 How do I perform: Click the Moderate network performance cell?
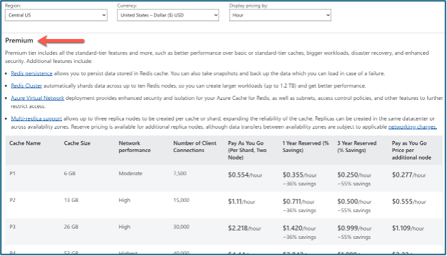[130, 173]
